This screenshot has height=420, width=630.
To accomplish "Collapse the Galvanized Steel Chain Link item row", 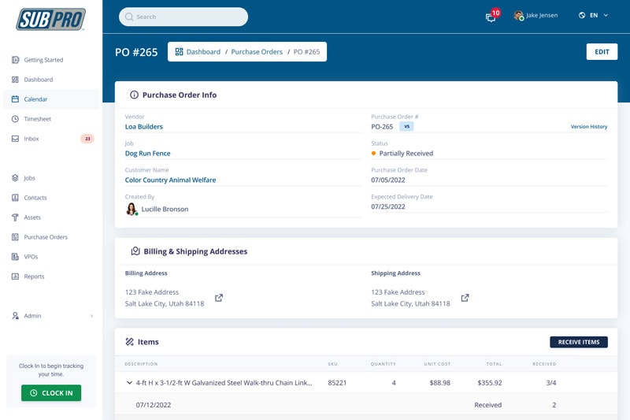I will (x=129, y=383).
